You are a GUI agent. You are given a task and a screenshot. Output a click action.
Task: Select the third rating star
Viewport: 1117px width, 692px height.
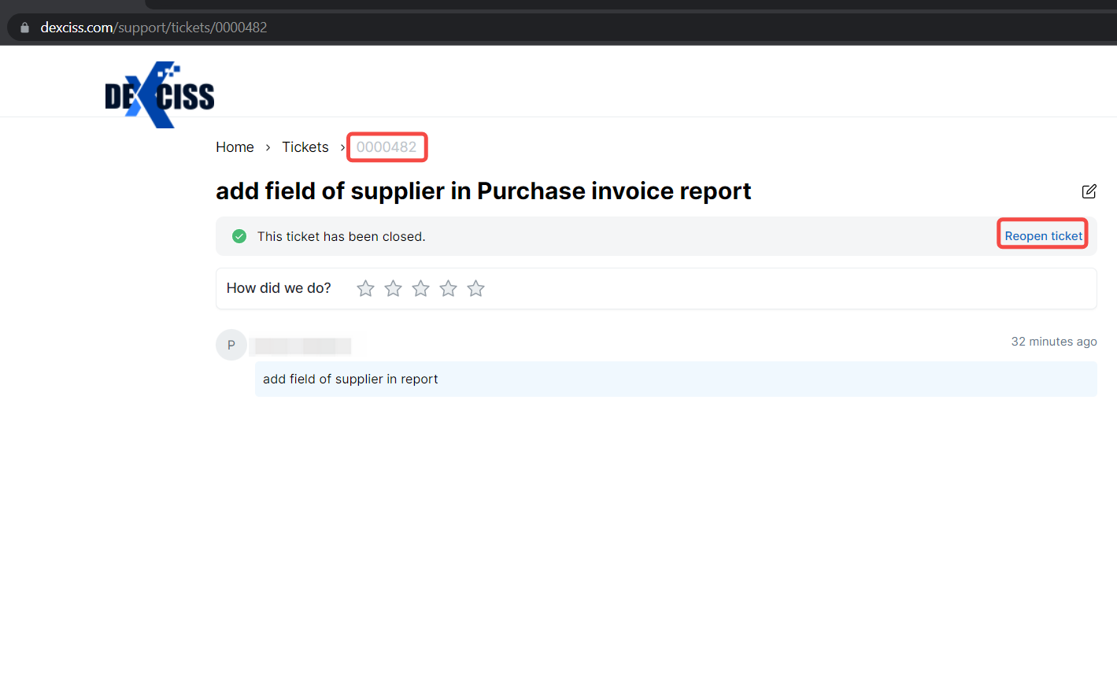click(420, 288)
